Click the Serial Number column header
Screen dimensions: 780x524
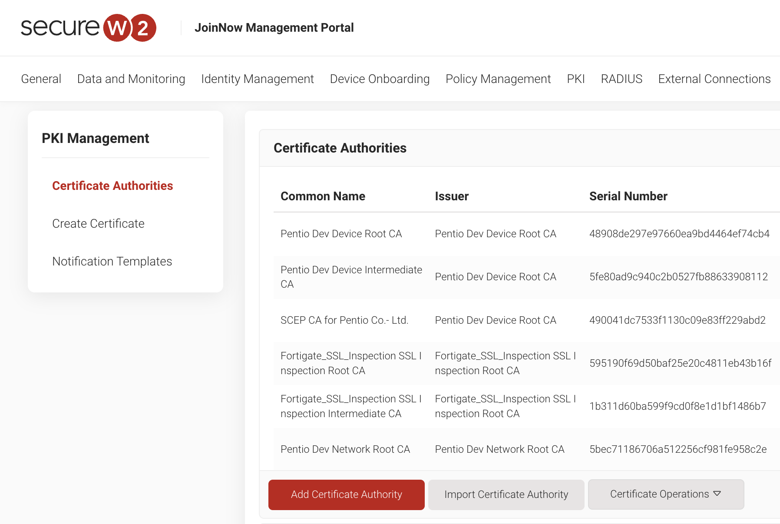pos(628,196)
